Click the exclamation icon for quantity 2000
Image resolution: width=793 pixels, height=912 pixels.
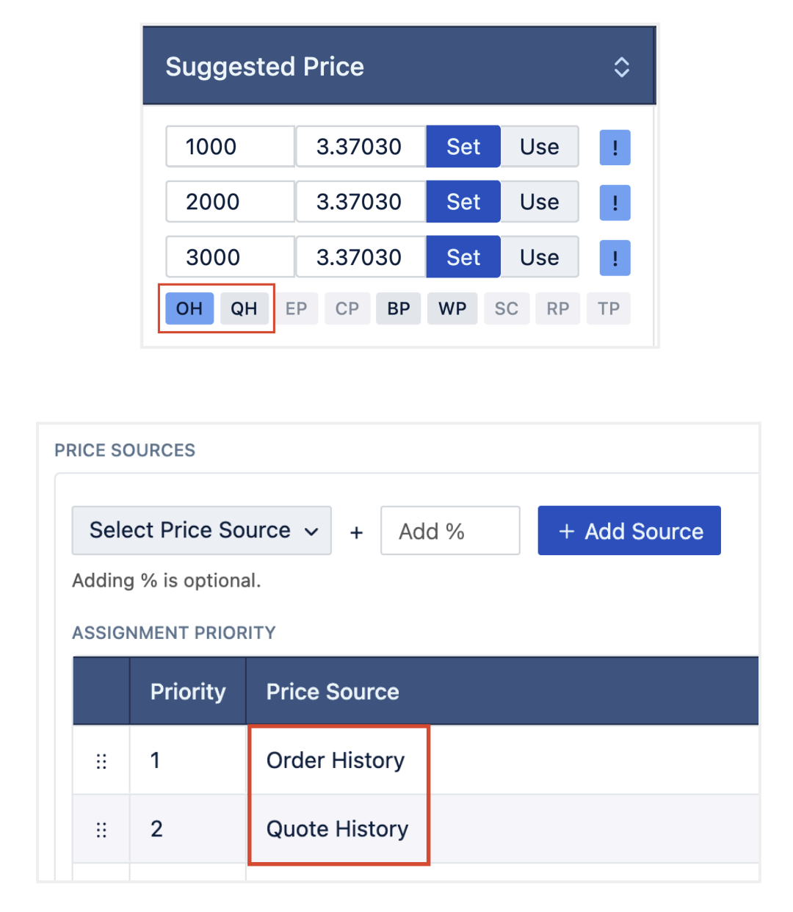point(615,203)
